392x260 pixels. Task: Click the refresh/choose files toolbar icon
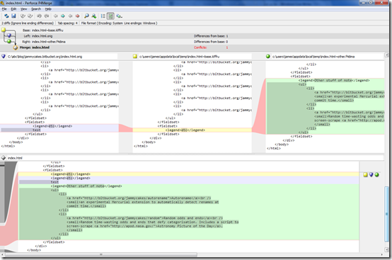[x=6, y=16]
